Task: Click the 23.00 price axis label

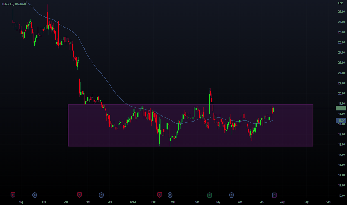Action: [341, 63]
